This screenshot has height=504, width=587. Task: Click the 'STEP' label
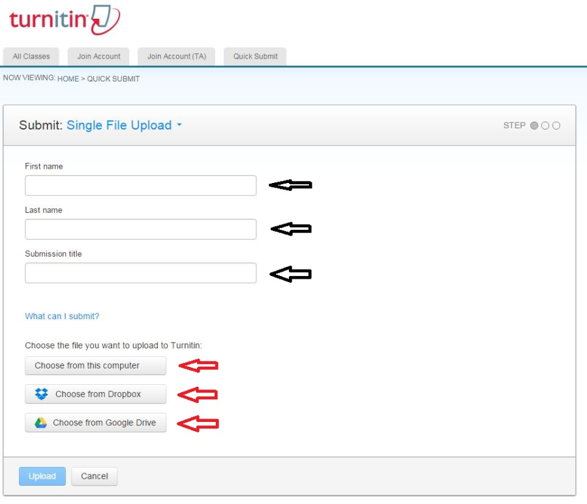coord(515,126)
